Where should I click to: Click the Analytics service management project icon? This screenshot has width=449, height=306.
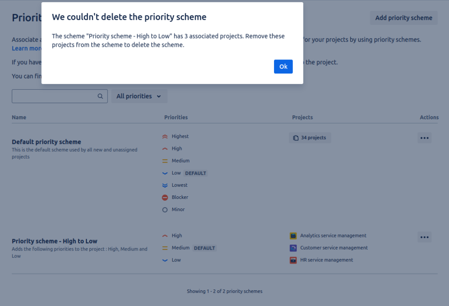(293, 236)
